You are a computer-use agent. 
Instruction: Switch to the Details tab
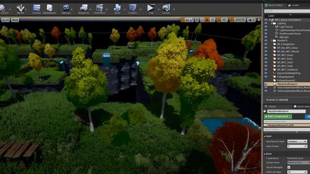coord(270,106)
